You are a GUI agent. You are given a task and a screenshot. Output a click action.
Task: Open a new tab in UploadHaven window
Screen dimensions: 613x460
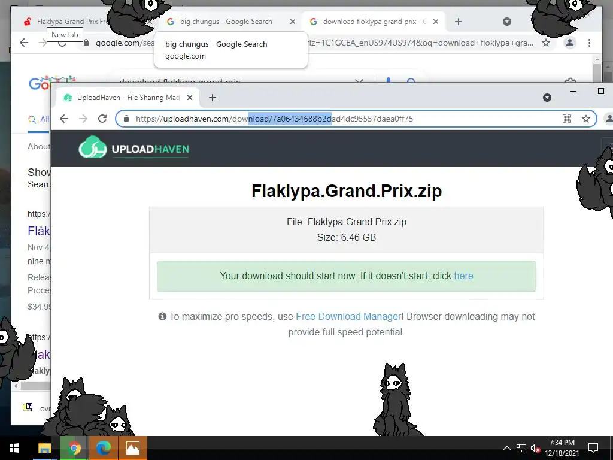click(x=213, y=98)
